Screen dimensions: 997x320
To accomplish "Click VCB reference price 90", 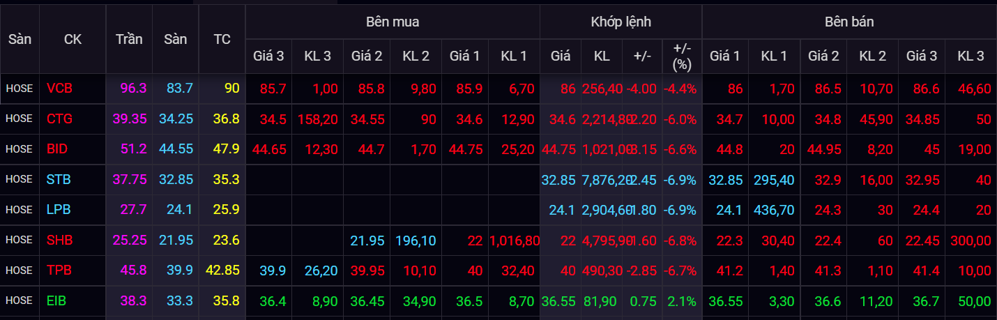I will point(232,89).
